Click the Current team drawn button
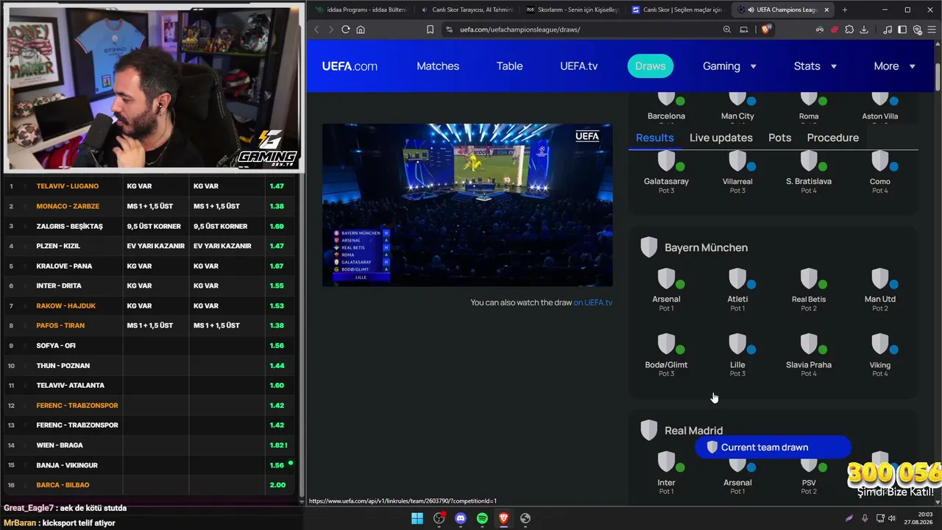The height and width of the screenshot is (530, 942). 773,448
